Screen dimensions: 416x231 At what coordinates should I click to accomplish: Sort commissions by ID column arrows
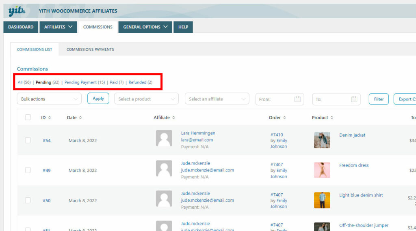50,118
